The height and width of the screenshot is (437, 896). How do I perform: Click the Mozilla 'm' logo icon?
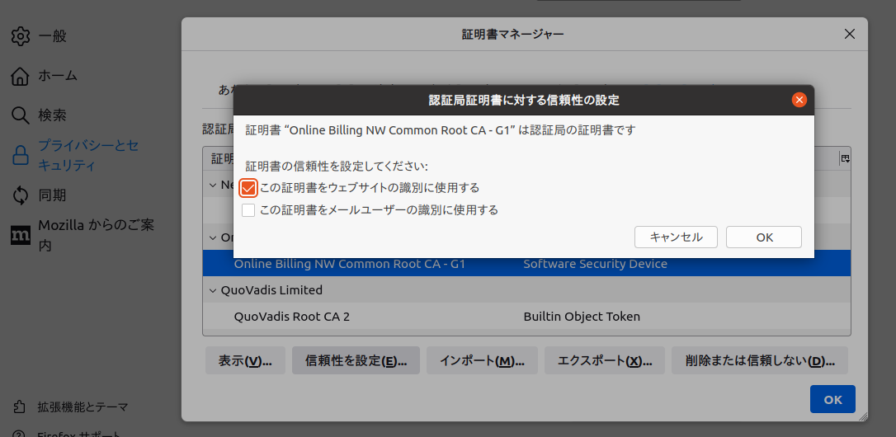click(x=20, y=235)
